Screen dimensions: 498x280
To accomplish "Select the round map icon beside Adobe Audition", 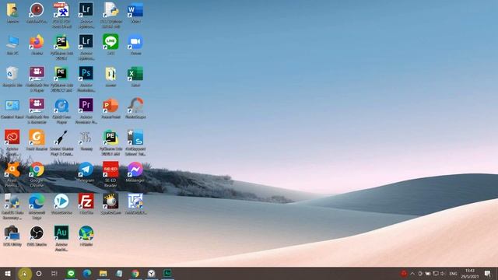I will click(x=86, y=233).
